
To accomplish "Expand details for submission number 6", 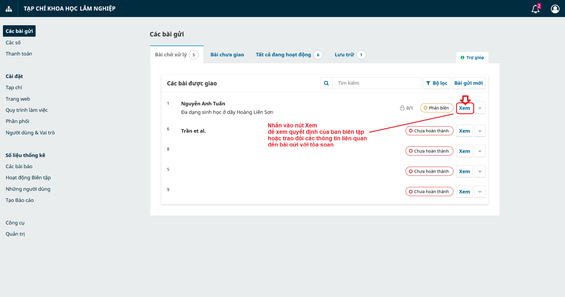I will tap(480, 131).
